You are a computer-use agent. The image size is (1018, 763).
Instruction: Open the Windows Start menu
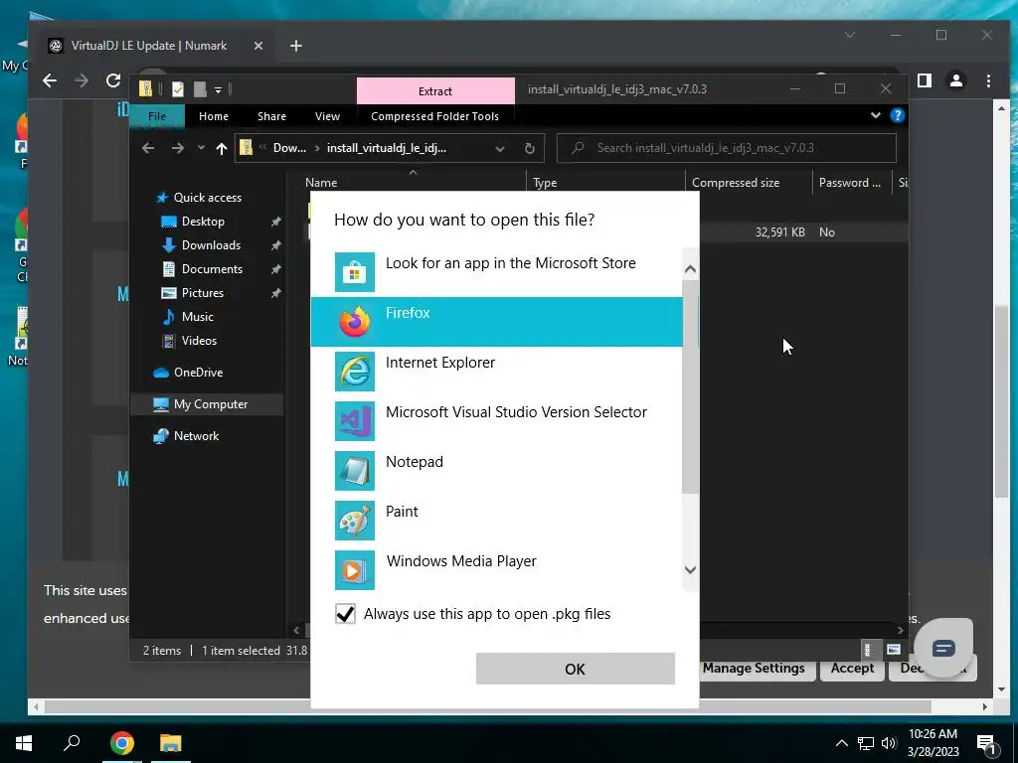pyautogui.click(x=24, y=743)
